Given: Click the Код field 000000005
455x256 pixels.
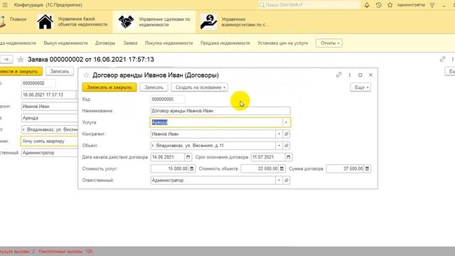Looking at the screenshot, I should 168,100.
